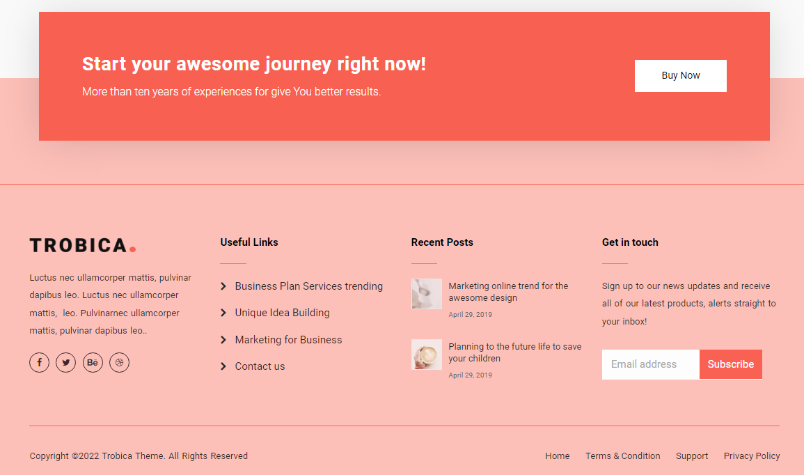The image size is (804, 475).
Task: Click chevron beside Contact us
Action: (223, 366)
